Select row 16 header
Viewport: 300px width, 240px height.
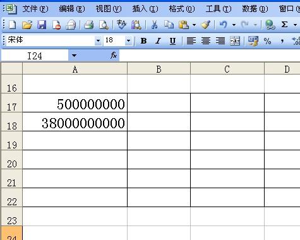point(11,84)
